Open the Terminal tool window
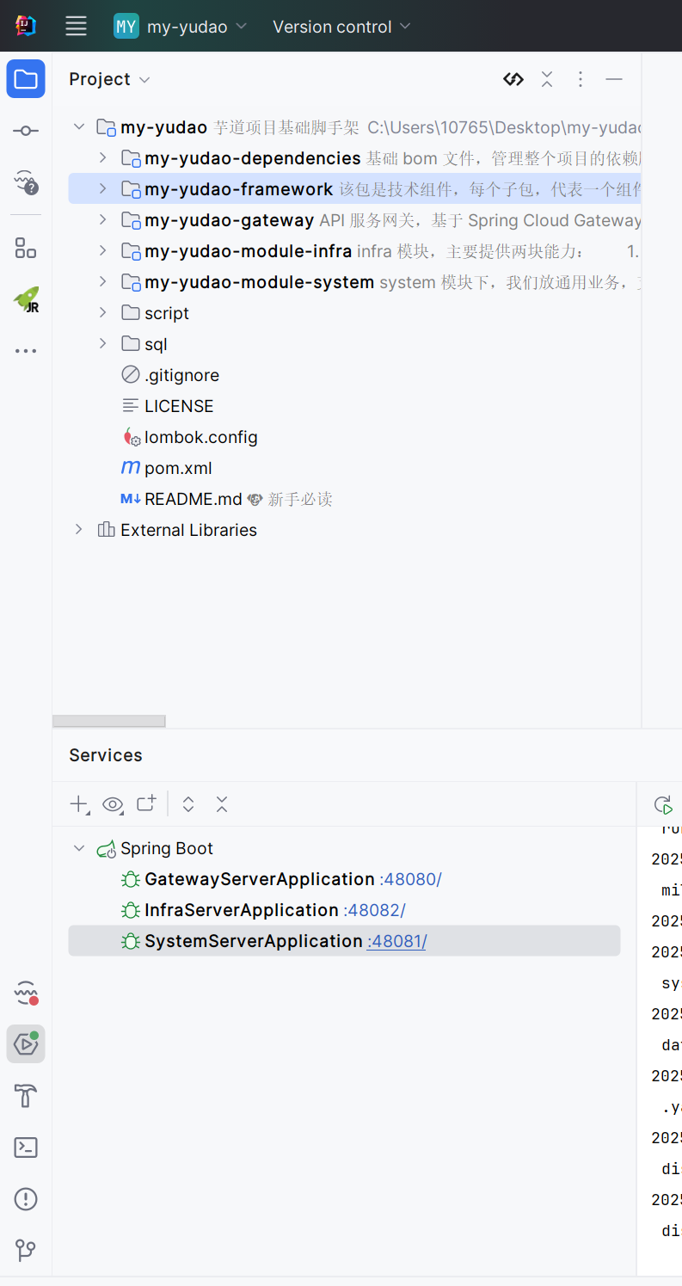682x1286 pixels. click(x=26, y=1148)
